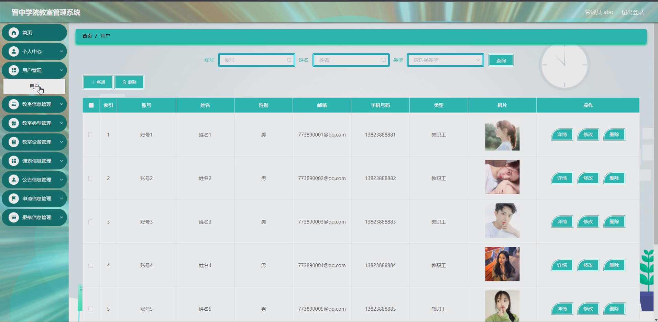Click the 手机号码 column header
The width and height of the screenshot is (658, 322).
pos(380,105)
